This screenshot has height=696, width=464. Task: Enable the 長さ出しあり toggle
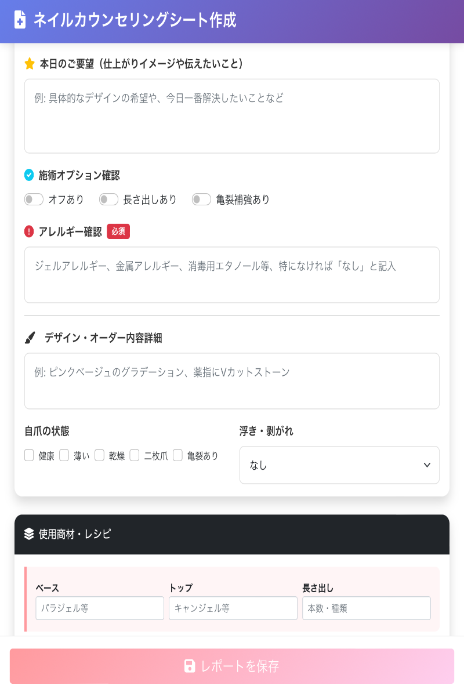(x=108, y=199)
